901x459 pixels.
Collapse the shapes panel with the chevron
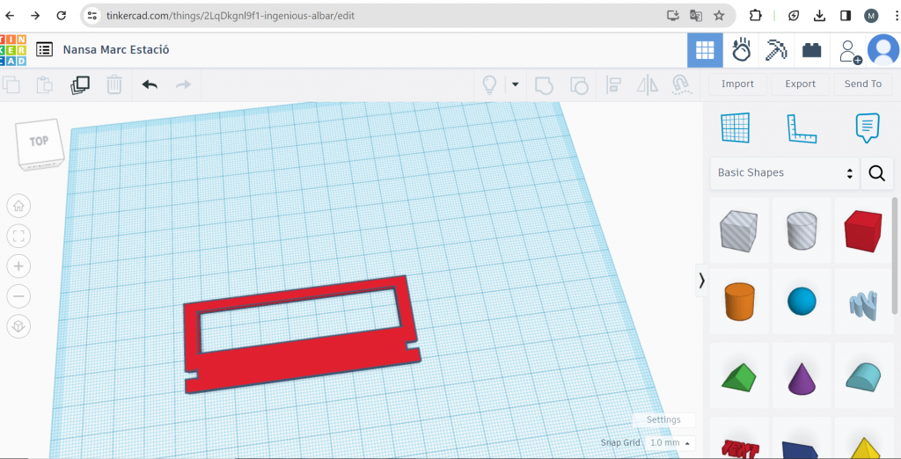(x=701, y=280)
